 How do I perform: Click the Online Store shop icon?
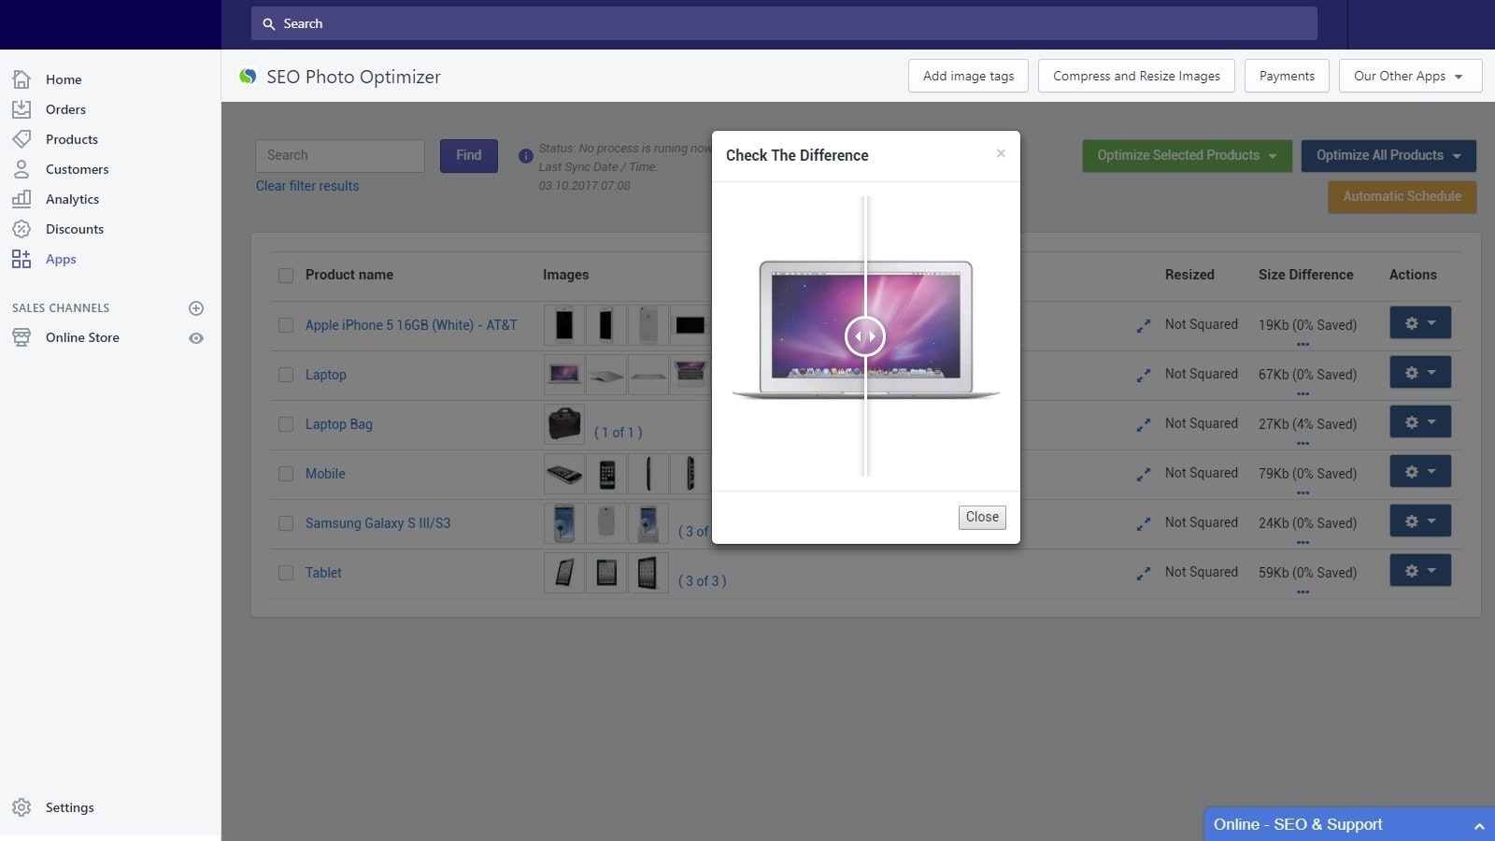tap(21, 337)
